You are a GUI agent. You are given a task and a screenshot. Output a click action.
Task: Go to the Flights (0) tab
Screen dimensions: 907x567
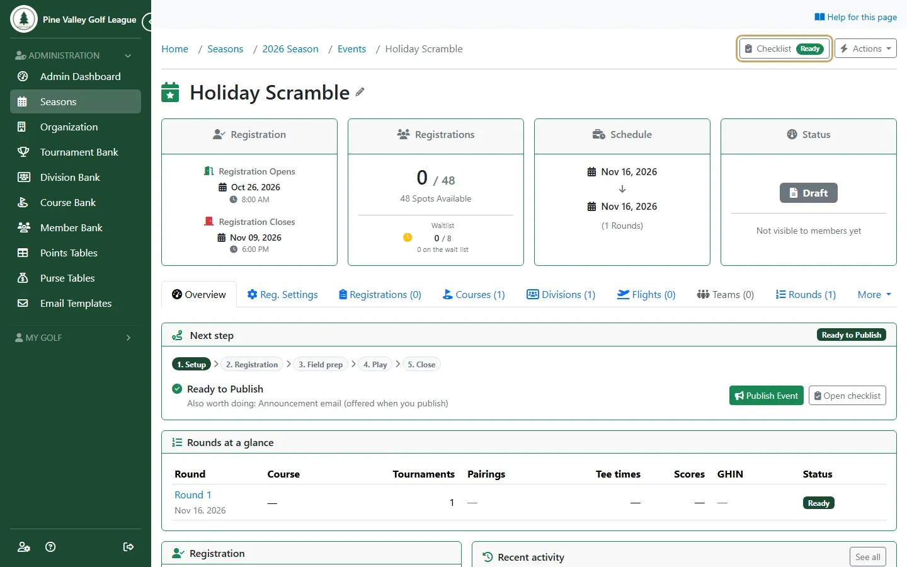click(646, 294)
